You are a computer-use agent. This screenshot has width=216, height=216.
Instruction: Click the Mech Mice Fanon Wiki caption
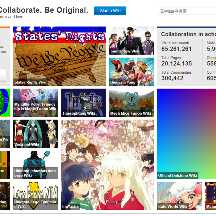tap(131, 113)
